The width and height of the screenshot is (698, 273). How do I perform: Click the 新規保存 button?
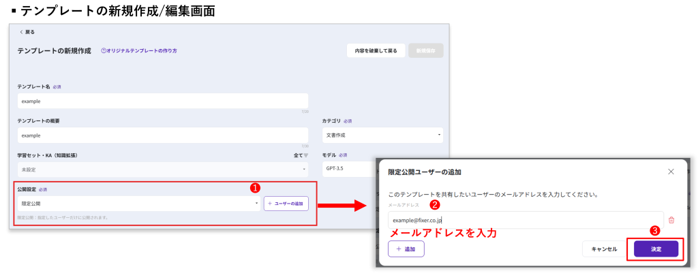(x=426, y=51)
